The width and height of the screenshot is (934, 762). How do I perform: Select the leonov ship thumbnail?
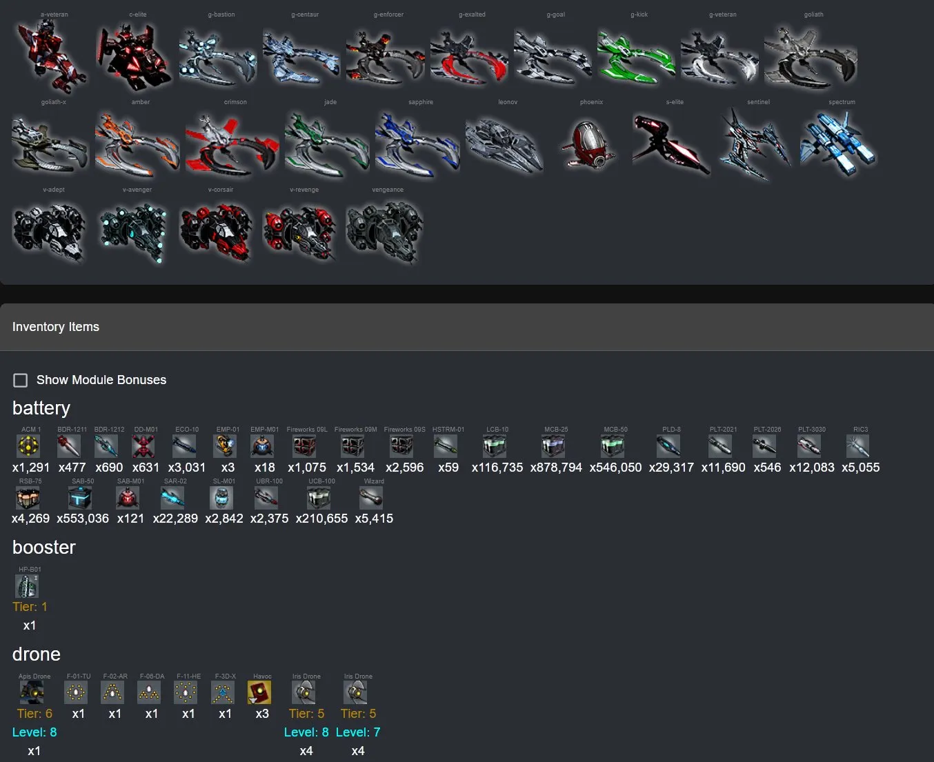coord(504,145)
